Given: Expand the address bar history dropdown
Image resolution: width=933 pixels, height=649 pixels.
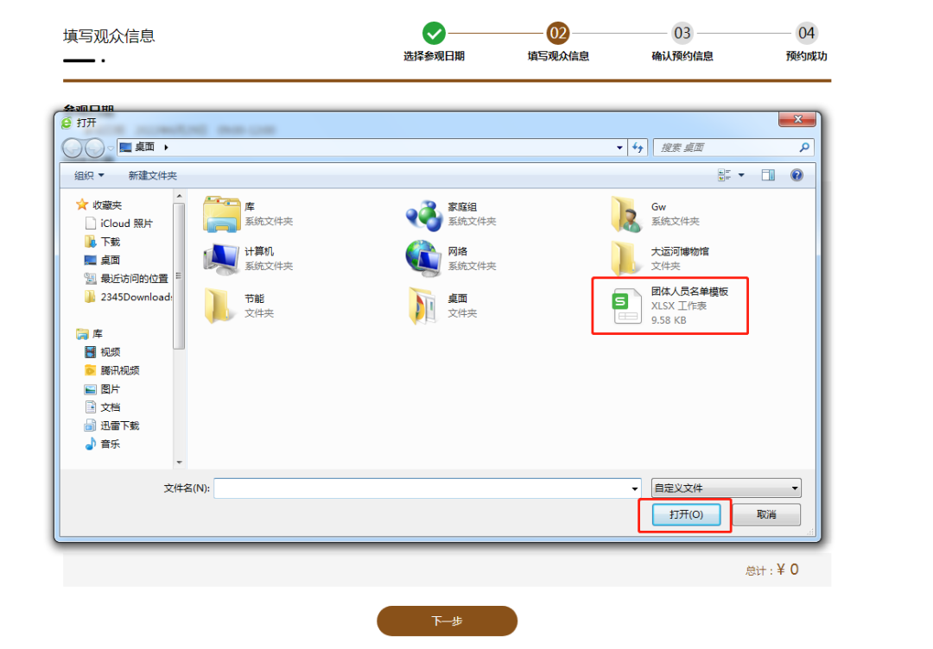Looking at the screenshot, I should pyautogui.click(x=619, y=148).
